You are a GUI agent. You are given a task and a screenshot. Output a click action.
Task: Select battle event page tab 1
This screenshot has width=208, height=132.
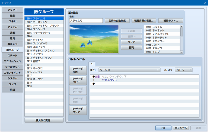point(92,64)
